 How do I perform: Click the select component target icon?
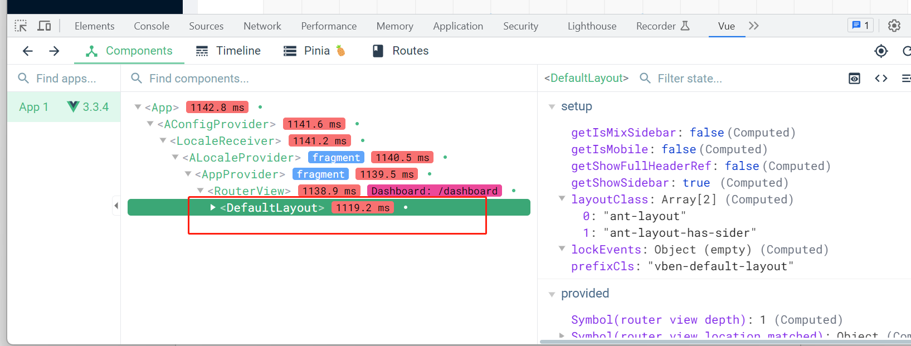click(881, 51)
